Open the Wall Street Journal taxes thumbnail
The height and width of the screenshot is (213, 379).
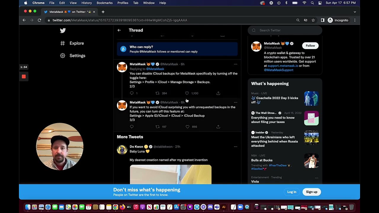[x=311, y=118]
